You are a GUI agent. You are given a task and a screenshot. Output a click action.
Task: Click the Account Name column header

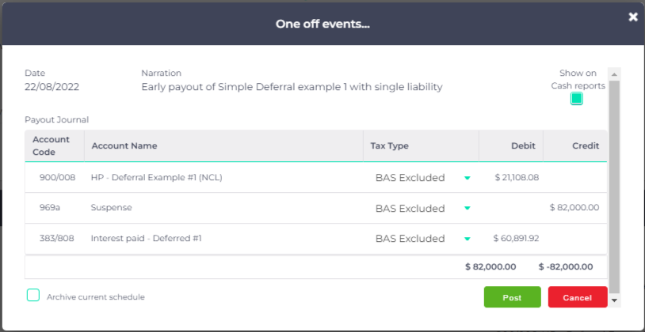[x=124, y=145]
